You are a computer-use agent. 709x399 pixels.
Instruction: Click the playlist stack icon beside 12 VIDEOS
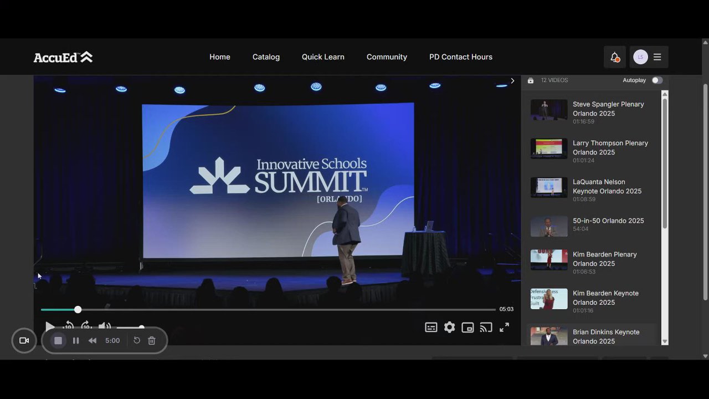point(531,80)
